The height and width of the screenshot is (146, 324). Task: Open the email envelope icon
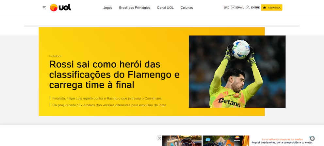[x=233, y=7]
